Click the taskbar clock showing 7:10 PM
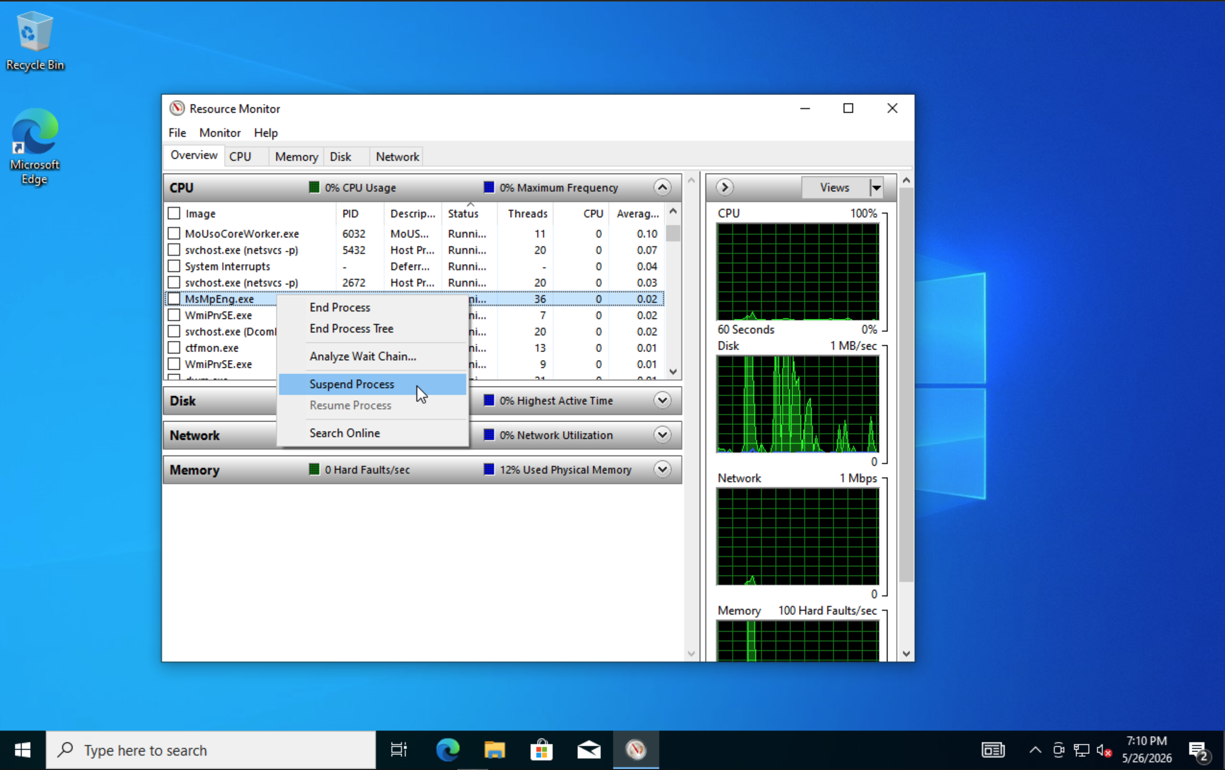 pyautogui.click(x=1147, y=750)
